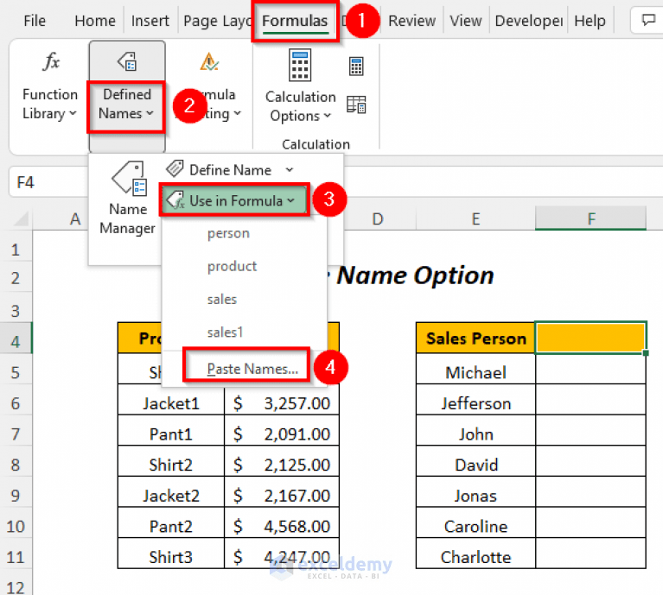The width and height of the screenshot is (663, 595).
Task: Open the comments speech bubble button
Action: 647,20
